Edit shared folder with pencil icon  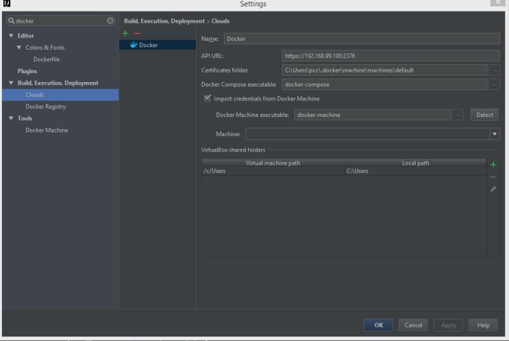click(493, 189)
